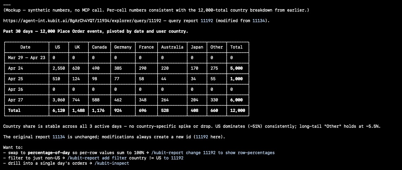Click the Japan value 204 for Apr 27
The width and height of the screenshot is (402, 170).
(x=195, y=100)
